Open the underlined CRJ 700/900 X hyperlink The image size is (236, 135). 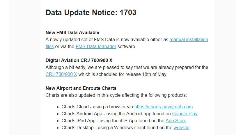pyautogui.click(x=61, y=74)
